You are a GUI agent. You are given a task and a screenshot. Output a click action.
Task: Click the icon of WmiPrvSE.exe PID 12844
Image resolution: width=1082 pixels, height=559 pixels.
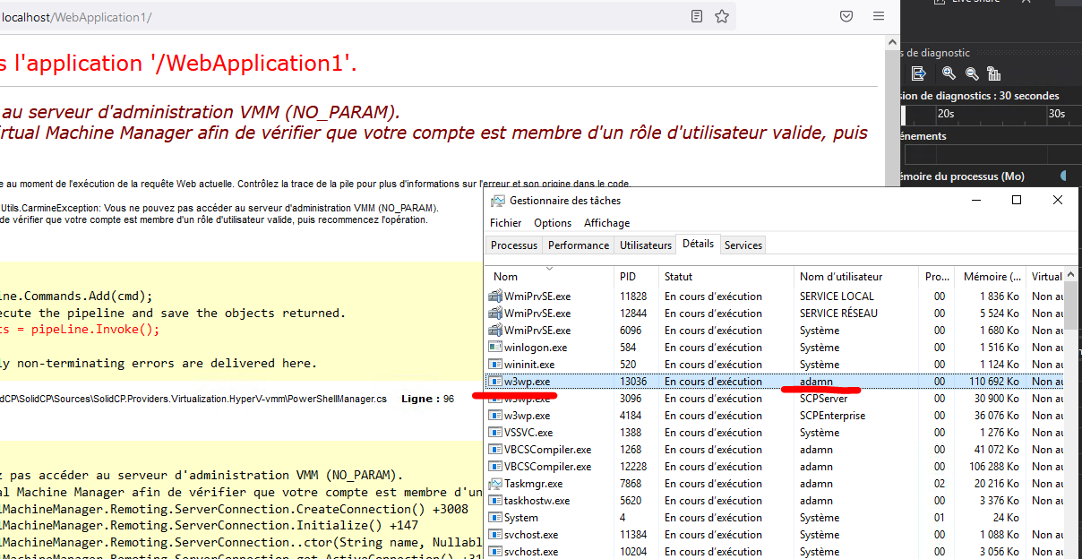pyautogui.click(x=495, y=313)
